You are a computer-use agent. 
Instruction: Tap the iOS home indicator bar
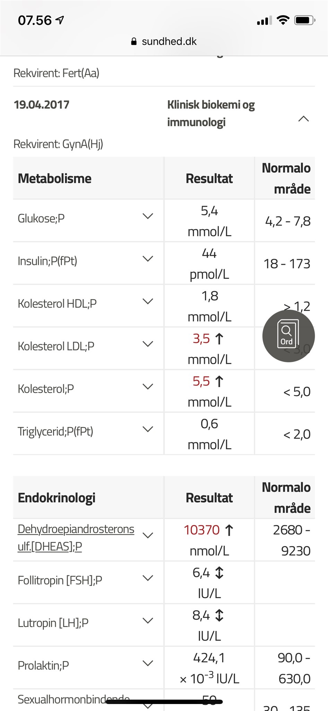click(164, 702)
